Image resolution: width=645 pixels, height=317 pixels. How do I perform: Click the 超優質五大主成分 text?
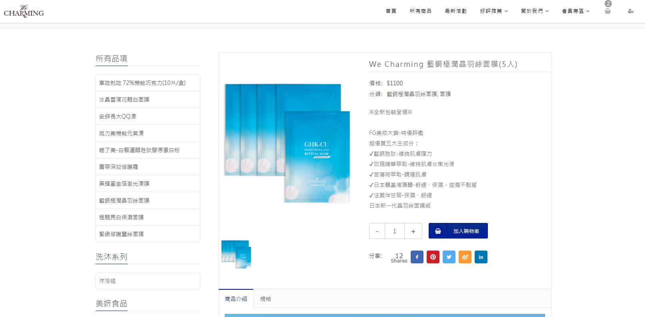coord(394,143)
